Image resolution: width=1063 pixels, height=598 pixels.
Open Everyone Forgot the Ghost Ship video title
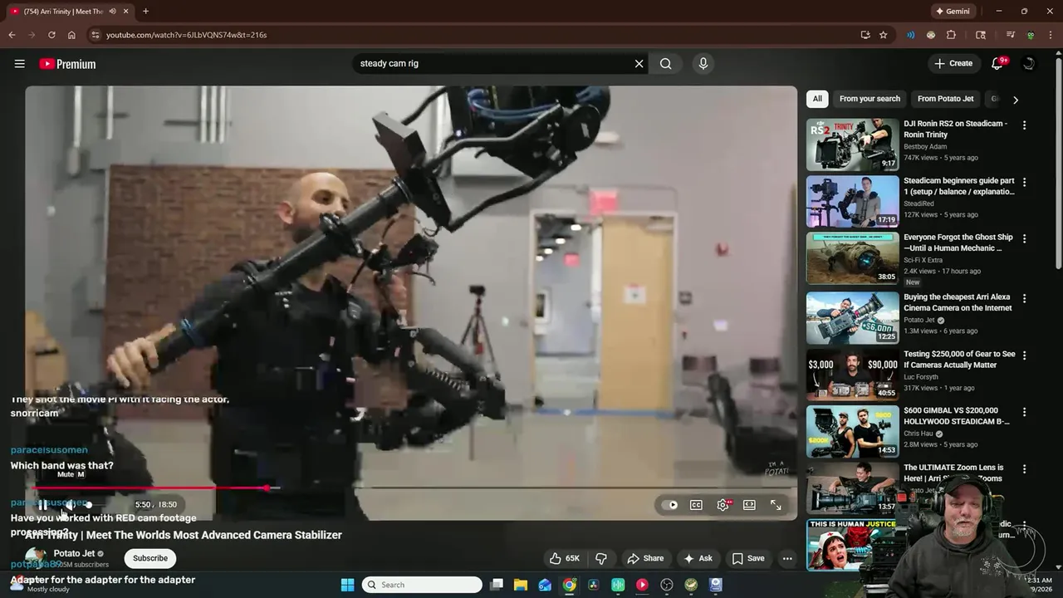pyautogui.click(x=958, y=243)
